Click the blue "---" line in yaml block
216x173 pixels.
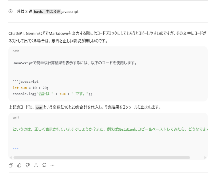(16, 148)
